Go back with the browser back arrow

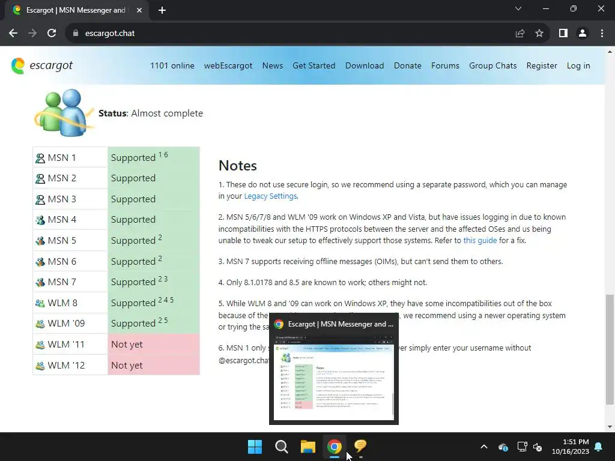[13, 34]
